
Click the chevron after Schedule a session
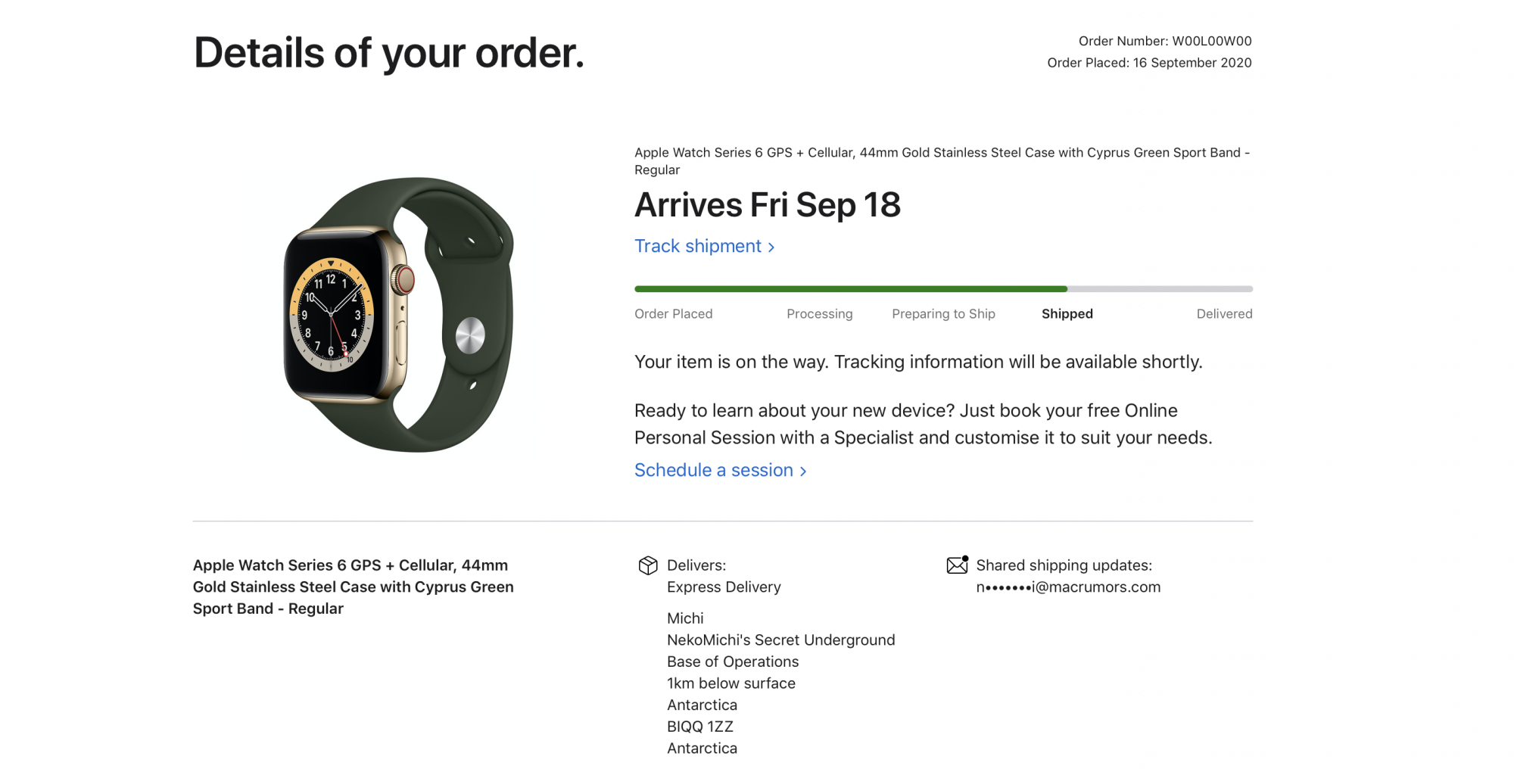click(x=803, y=472)
